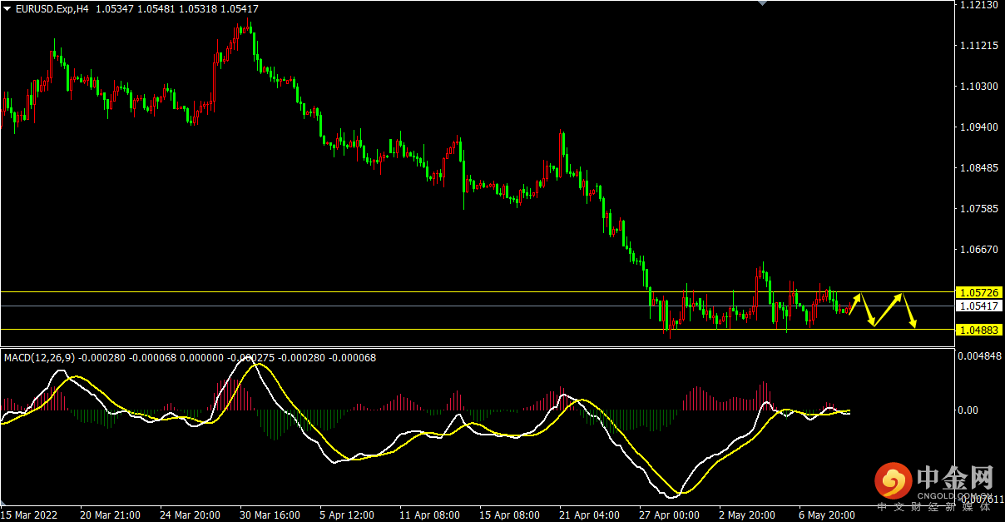Image resolution: width=1005 pixels, height=522 pixels.
Task: Click the yellow 1.05726 price tag
Action: [978, 293]
